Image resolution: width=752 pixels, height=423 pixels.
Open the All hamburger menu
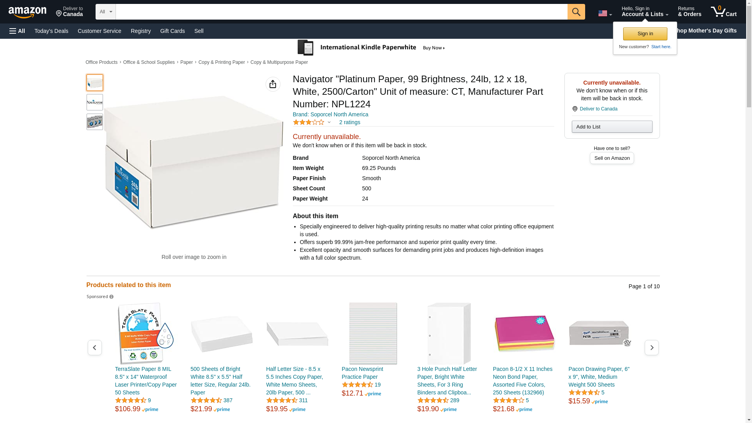17,31
